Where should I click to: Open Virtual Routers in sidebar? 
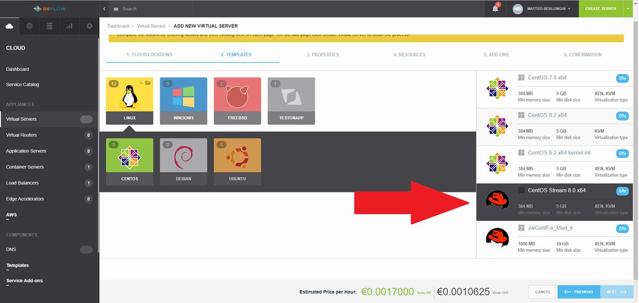click(x=21, y=135)
